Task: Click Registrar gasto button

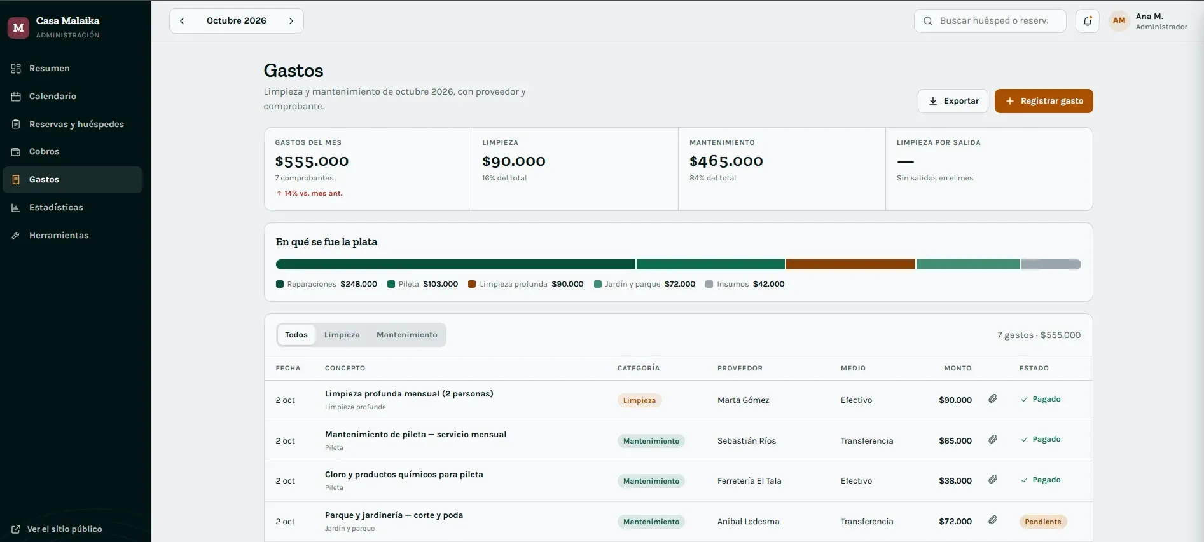Action: click(1044, 101)
